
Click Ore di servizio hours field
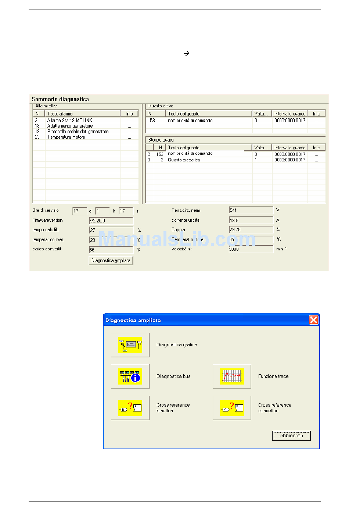click(102, 211)
